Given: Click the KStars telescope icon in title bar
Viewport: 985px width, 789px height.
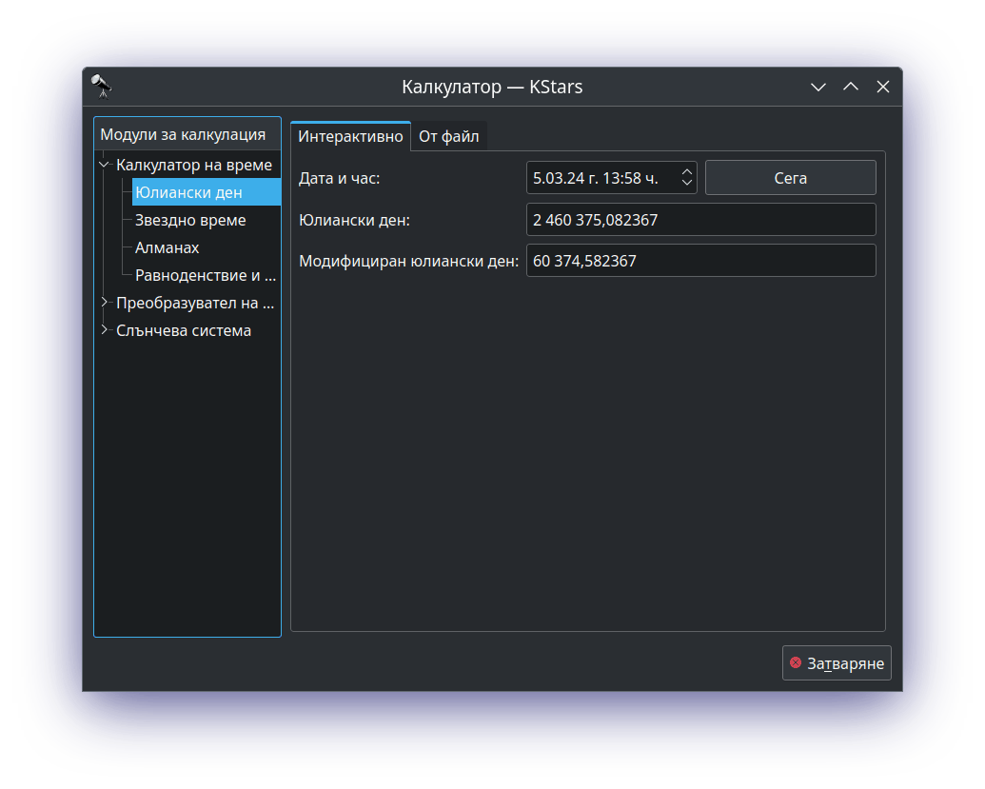Looking at the screenshot, I should tap(102, 87).
